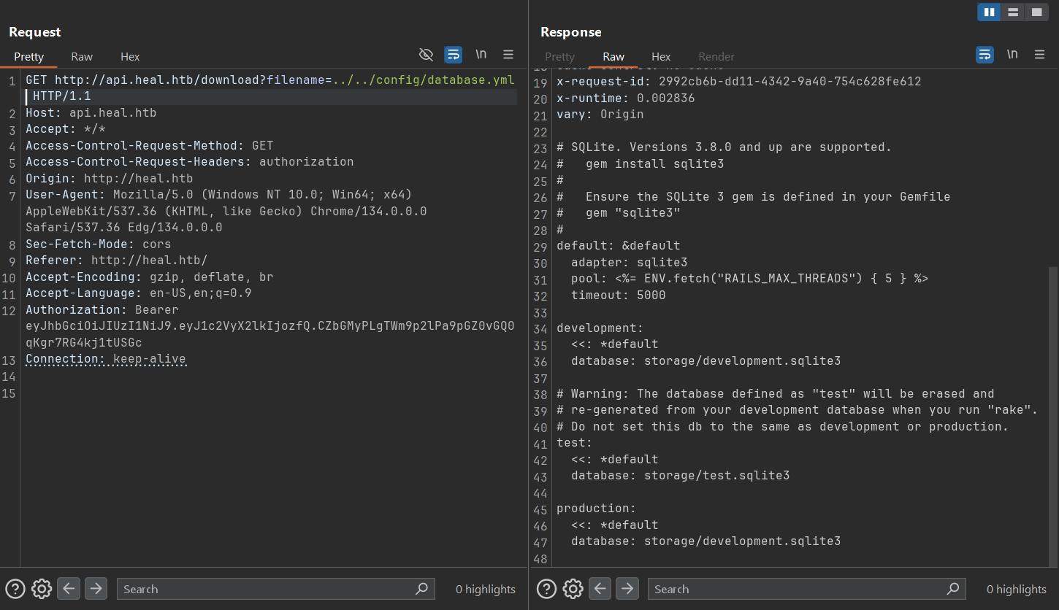Click the Connection: keep-alive header line
This screenshot has width=1059, height=610.
[x=106, y=359]
